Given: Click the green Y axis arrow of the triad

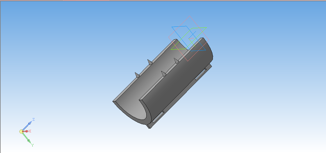Looking at the screenshot, I should (x=27, y=138).
